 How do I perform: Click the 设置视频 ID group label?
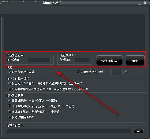click(x=67, y=55)
